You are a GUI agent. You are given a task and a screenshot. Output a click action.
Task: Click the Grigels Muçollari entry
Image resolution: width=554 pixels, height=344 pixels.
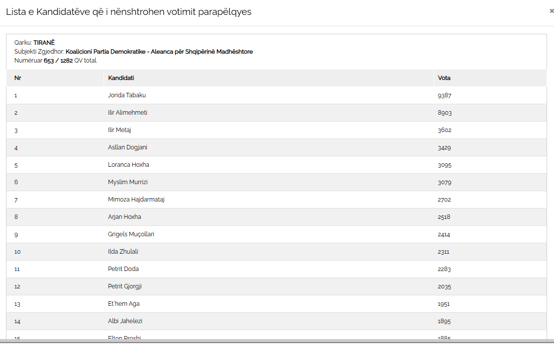(131, 234)
